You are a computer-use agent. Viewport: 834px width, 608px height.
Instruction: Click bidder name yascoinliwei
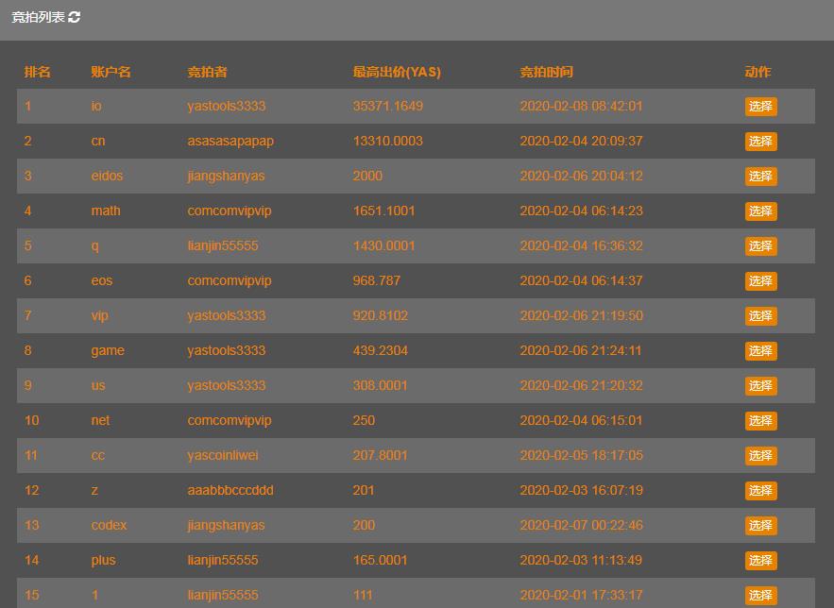point(223,455)
